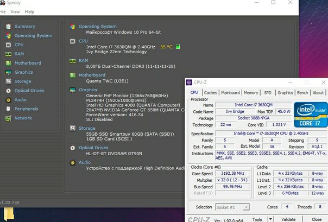
Task: Open the Speccy Help menu
Action: (x=29, y=12)
